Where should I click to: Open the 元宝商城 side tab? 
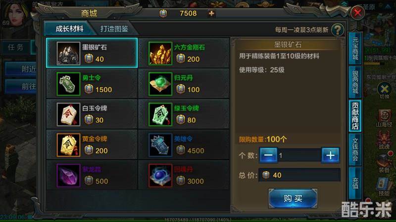point(355,48)
